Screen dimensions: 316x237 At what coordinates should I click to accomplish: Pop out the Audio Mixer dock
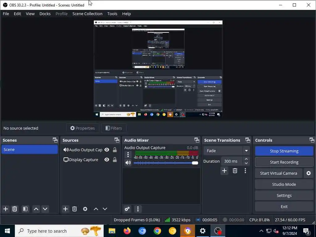tap(197, 140)
